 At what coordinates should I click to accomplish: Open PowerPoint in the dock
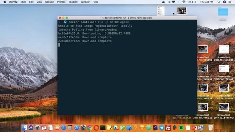(194, 128)
